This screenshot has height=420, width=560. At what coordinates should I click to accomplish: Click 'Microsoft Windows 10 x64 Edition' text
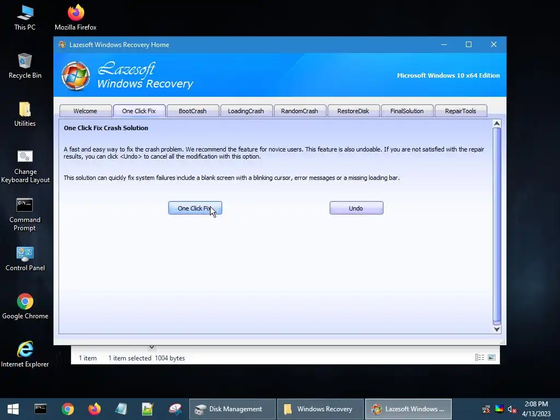click(x=448, y=75)
